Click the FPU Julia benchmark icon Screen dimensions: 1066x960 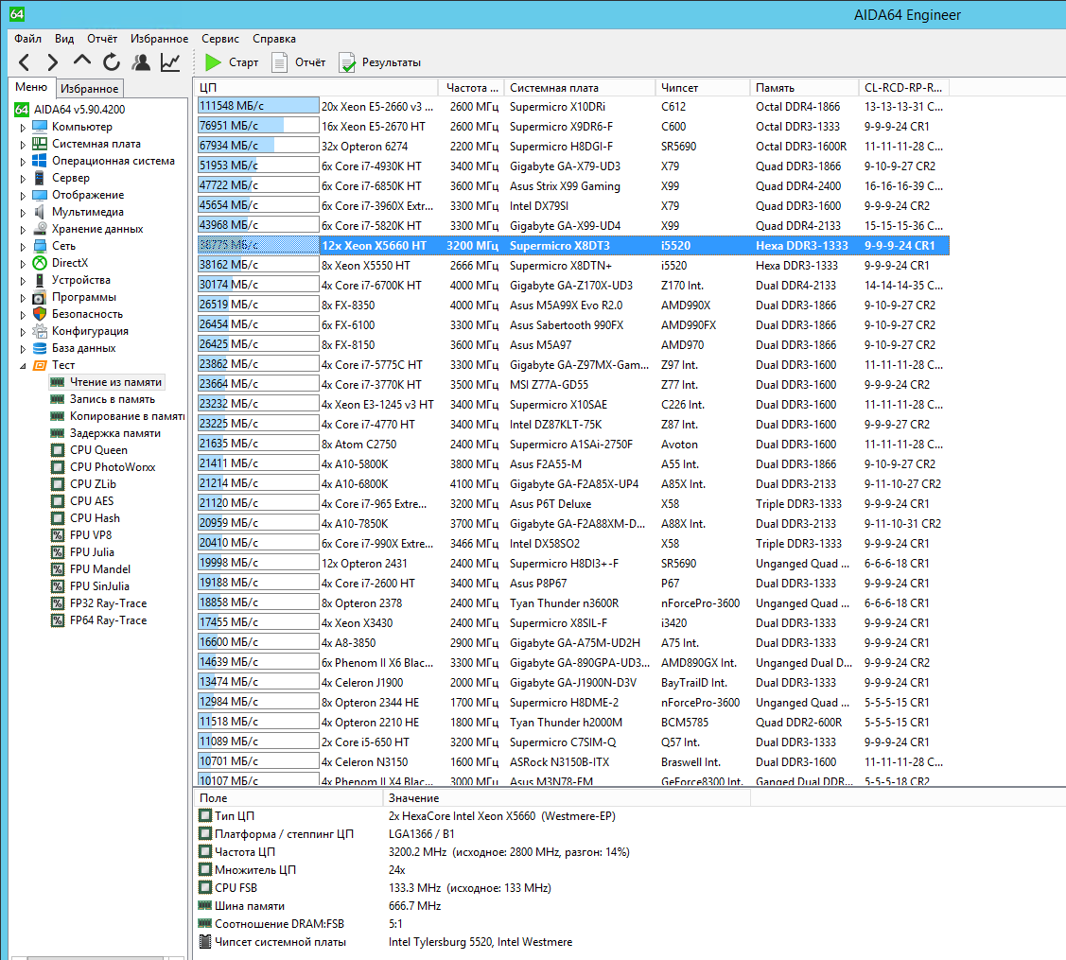(58, 552)
